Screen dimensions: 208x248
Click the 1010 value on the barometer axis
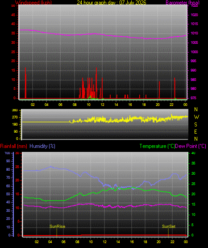195,33
